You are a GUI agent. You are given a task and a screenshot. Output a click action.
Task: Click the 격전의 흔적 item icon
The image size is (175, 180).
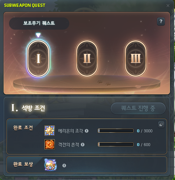pyautogui.click(x=49, y=144)
